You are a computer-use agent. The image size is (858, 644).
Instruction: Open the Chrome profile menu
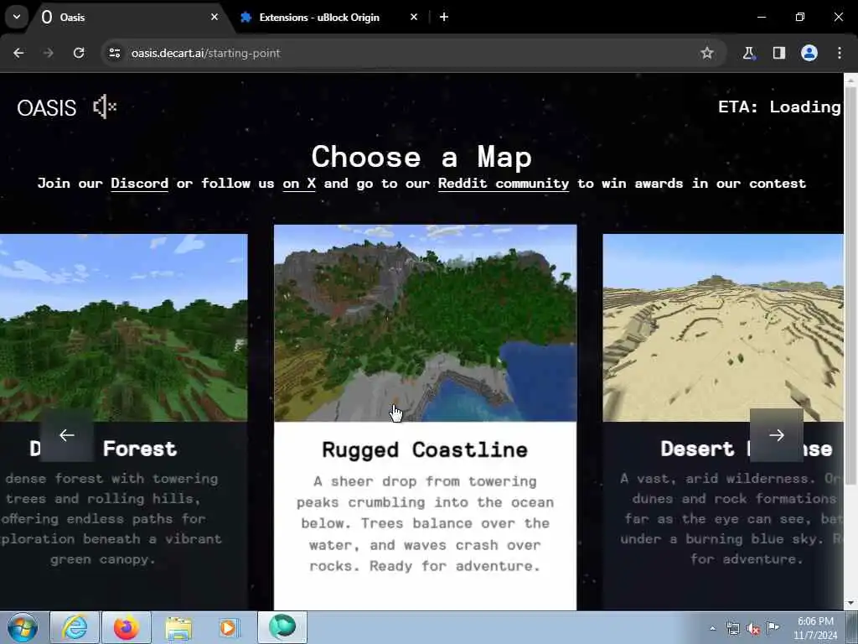coord(809,53)
